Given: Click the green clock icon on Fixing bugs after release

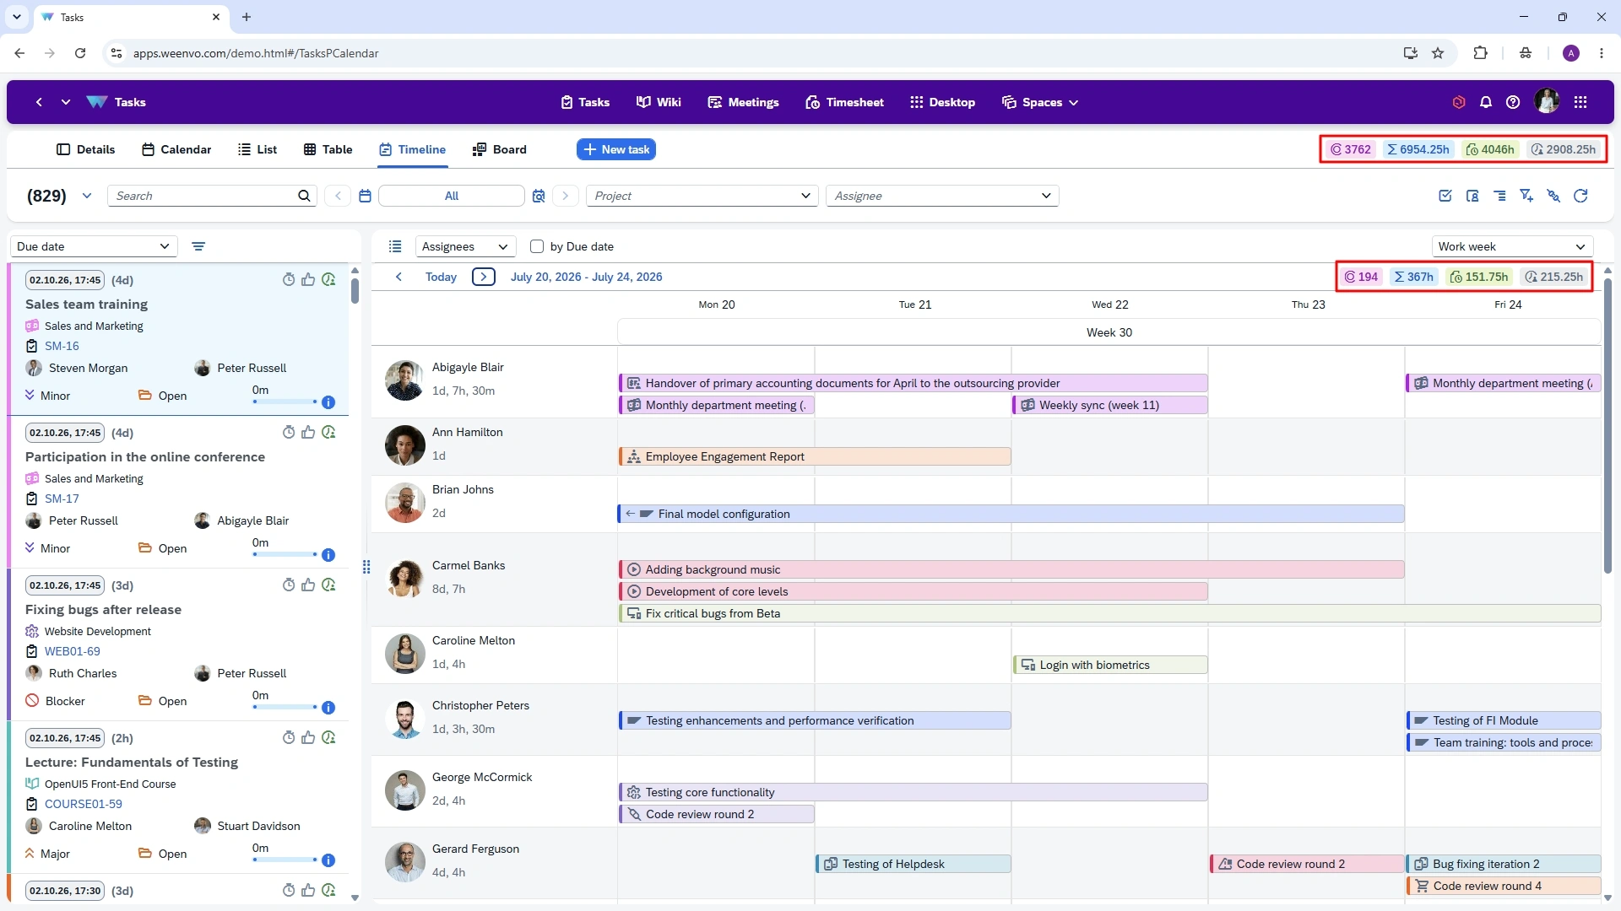Looking at the screenshot, I should click(x=328, y=585).
